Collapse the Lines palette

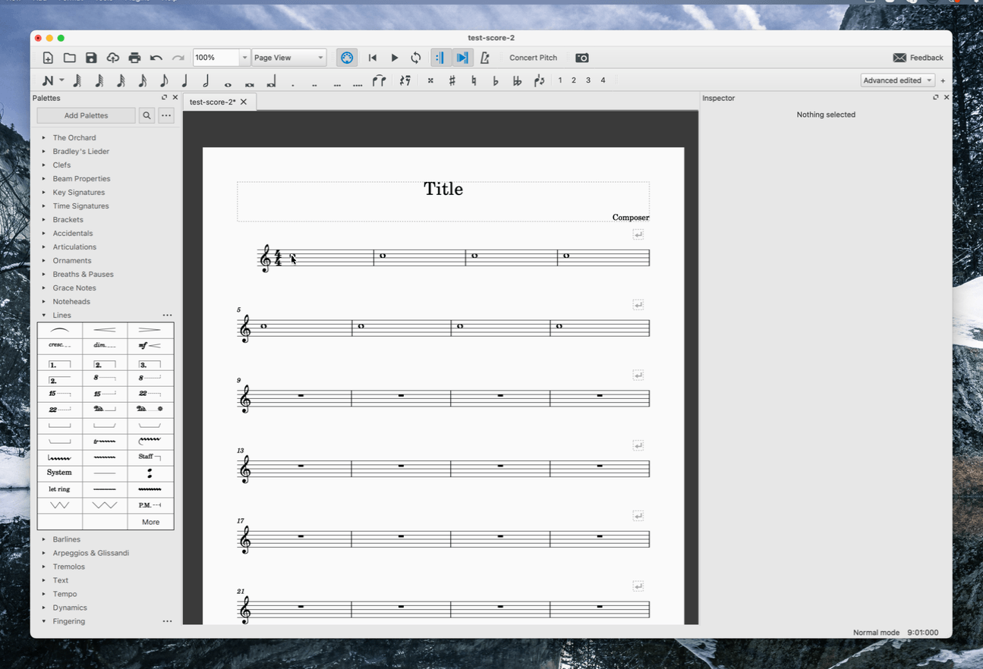(44, 315)
